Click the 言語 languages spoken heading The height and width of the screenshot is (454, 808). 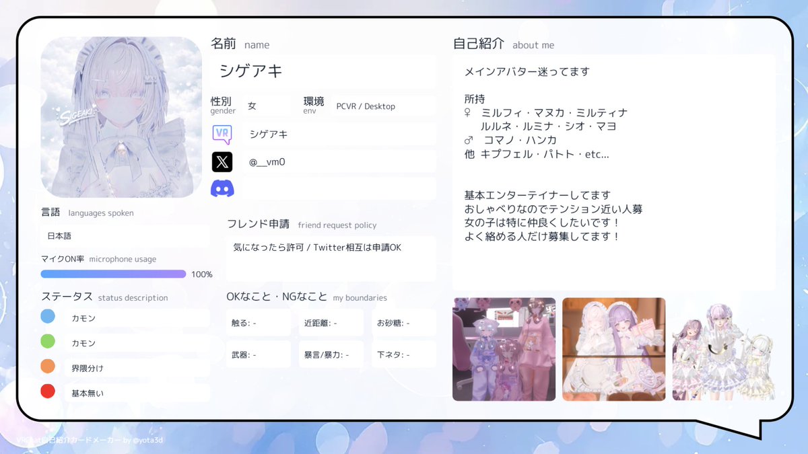(x=87, y=213)
